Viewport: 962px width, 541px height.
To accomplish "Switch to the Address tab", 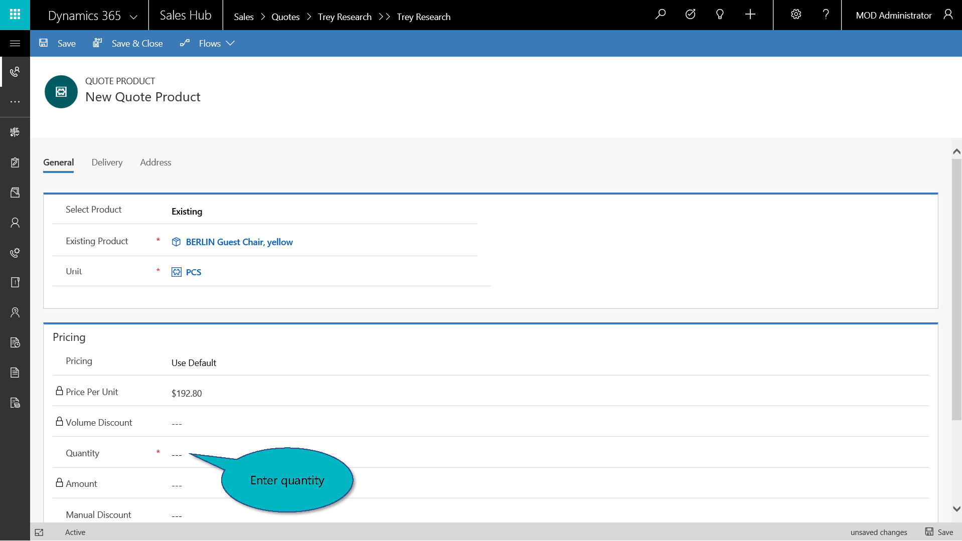I will pyautogui.click(x=155, y=162).
